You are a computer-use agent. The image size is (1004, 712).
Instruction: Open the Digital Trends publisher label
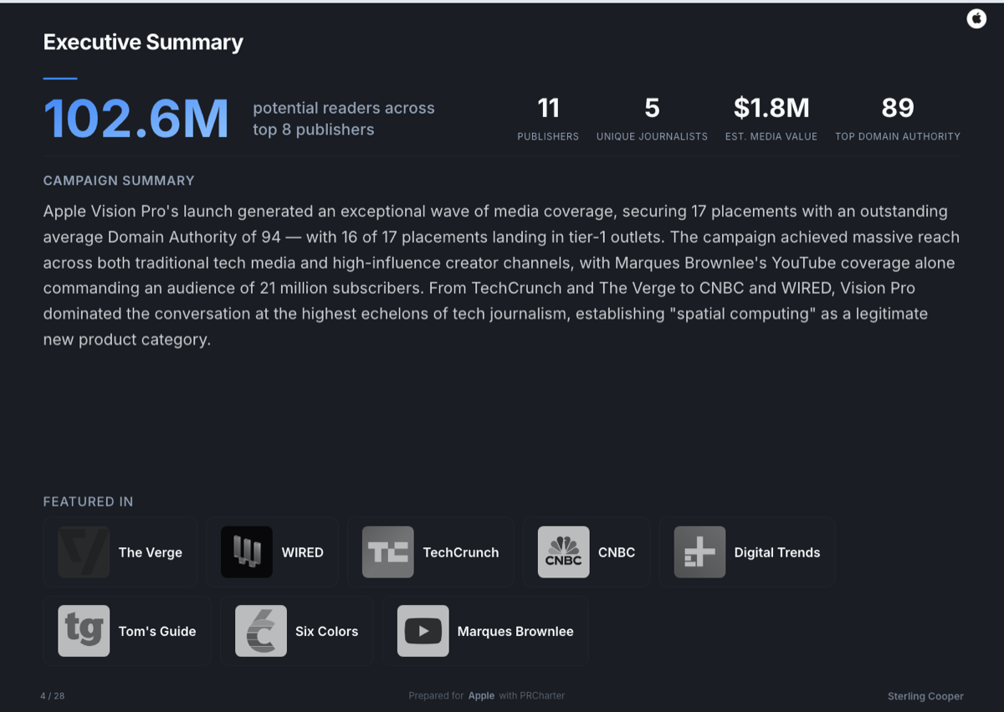pyautogui.click(x=777, y=552)
